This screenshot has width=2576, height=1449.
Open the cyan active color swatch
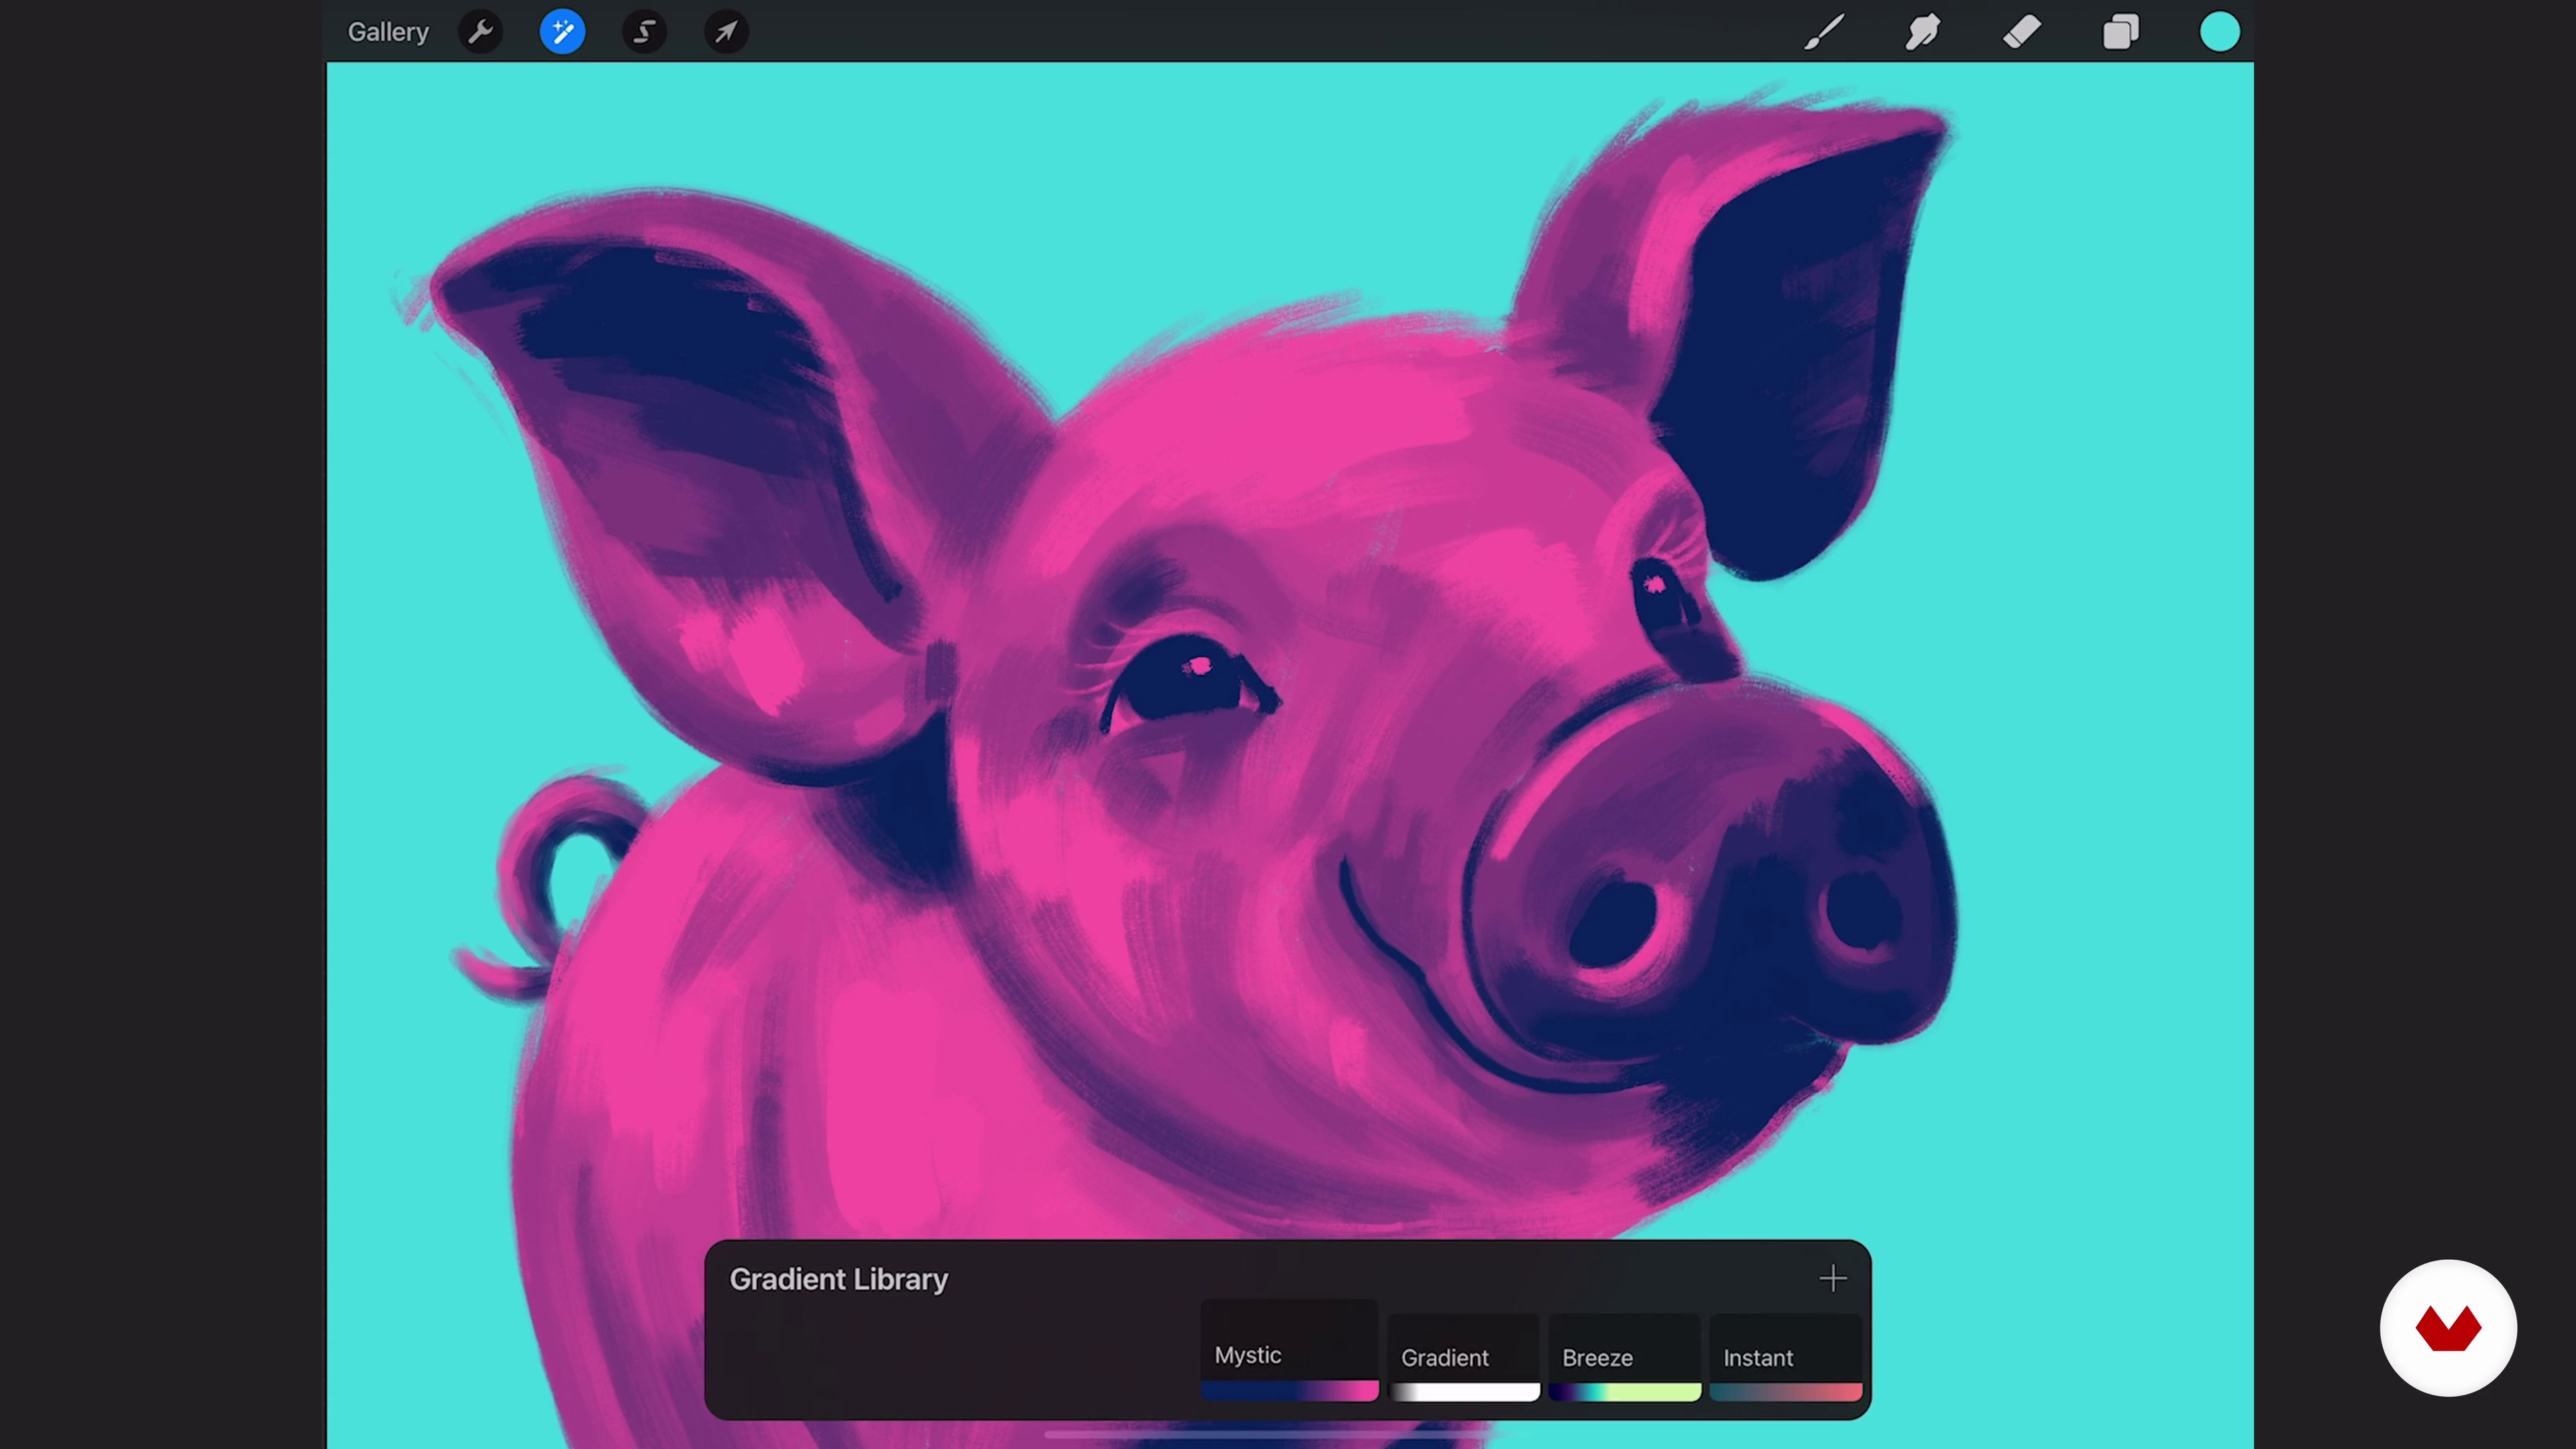[x=2219, y=32]
